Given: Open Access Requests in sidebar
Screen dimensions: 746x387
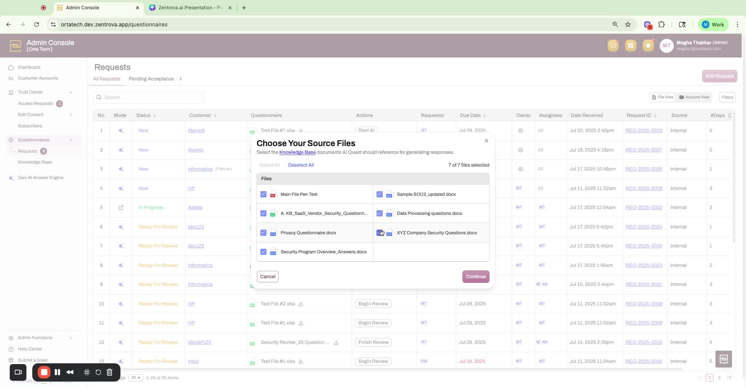Looking at the screenshot, I should [35, 103].
